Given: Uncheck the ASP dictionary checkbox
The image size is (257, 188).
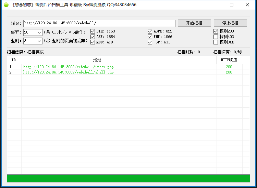Looking at the screenshot, I should pyautogui.click(x=93, y=37).
